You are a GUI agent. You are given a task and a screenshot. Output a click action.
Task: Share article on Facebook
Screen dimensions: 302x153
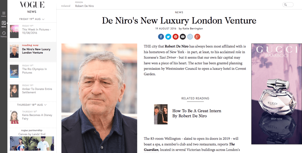pyautogui.click(x=161, y=36)
